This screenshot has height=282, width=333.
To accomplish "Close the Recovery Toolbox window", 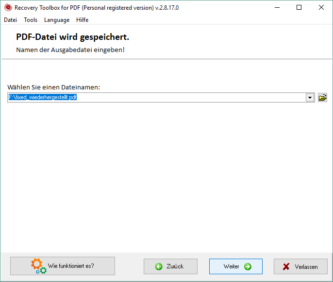I will pyautogui.click(x=321, y=8).
